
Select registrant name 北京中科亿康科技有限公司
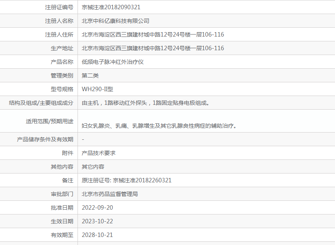click(115, 21)
